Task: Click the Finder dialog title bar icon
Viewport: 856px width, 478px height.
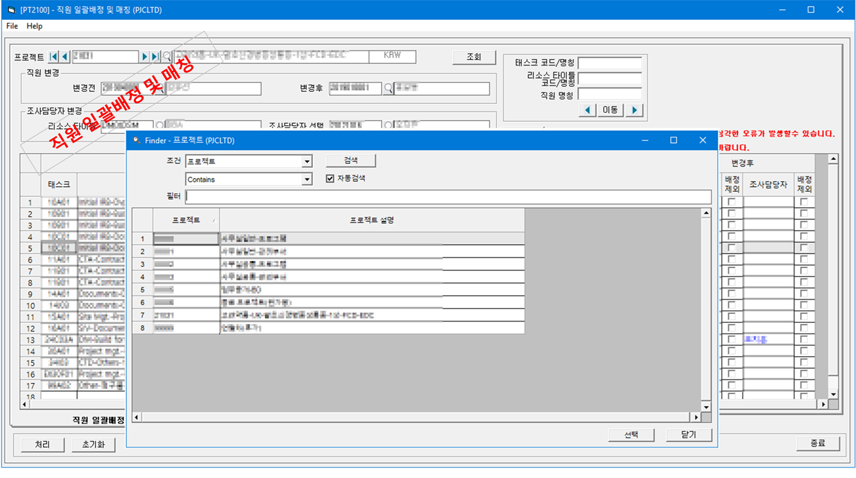Action: coord(137,141)
